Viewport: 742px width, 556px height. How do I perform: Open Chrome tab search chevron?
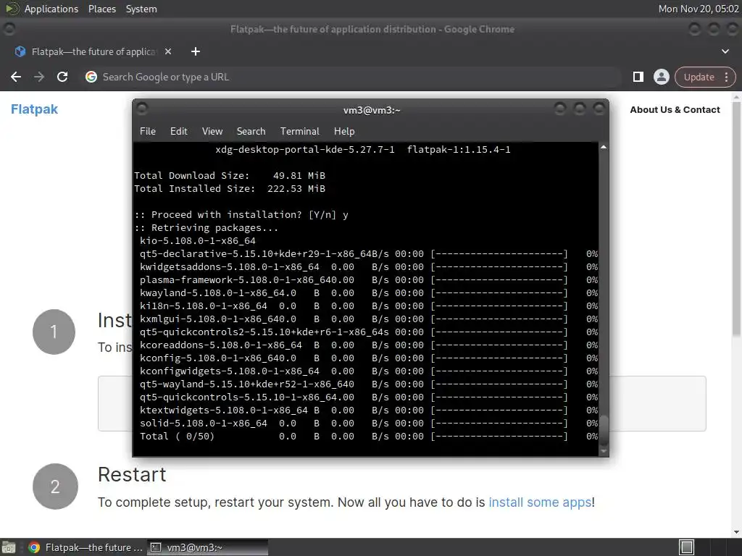coord(725,51)
